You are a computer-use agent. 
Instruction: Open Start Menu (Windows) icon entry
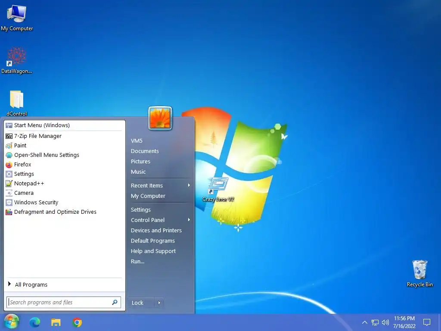coord(9,125)
